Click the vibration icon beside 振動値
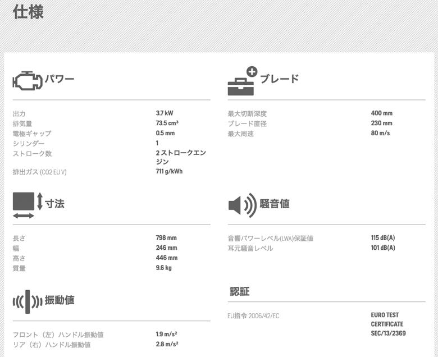Viewport: 438px width, 357px height. click(x=28, y=301)
